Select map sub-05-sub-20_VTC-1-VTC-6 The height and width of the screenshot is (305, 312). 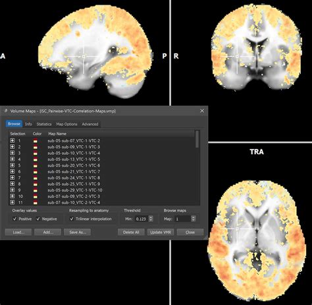[74, 165]
